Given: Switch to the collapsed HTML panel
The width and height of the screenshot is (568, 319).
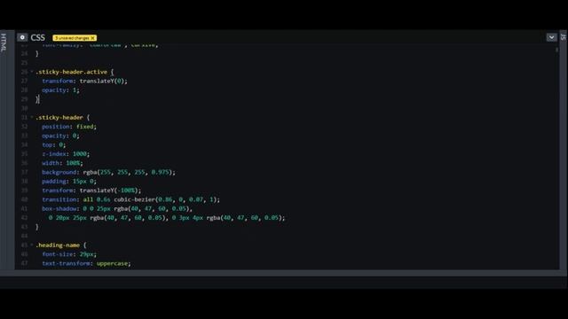Looking at the screenshot, I should [4, 43].
